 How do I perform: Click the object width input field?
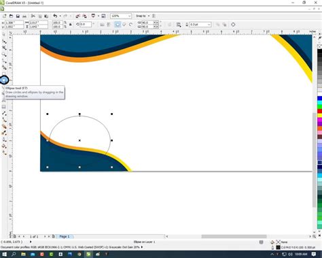click(38, 22)
